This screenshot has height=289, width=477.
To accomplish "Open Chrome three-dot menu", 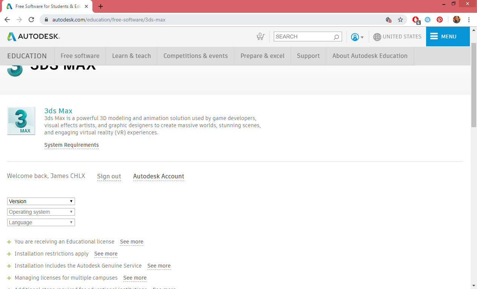I will (x=469, y=20).
